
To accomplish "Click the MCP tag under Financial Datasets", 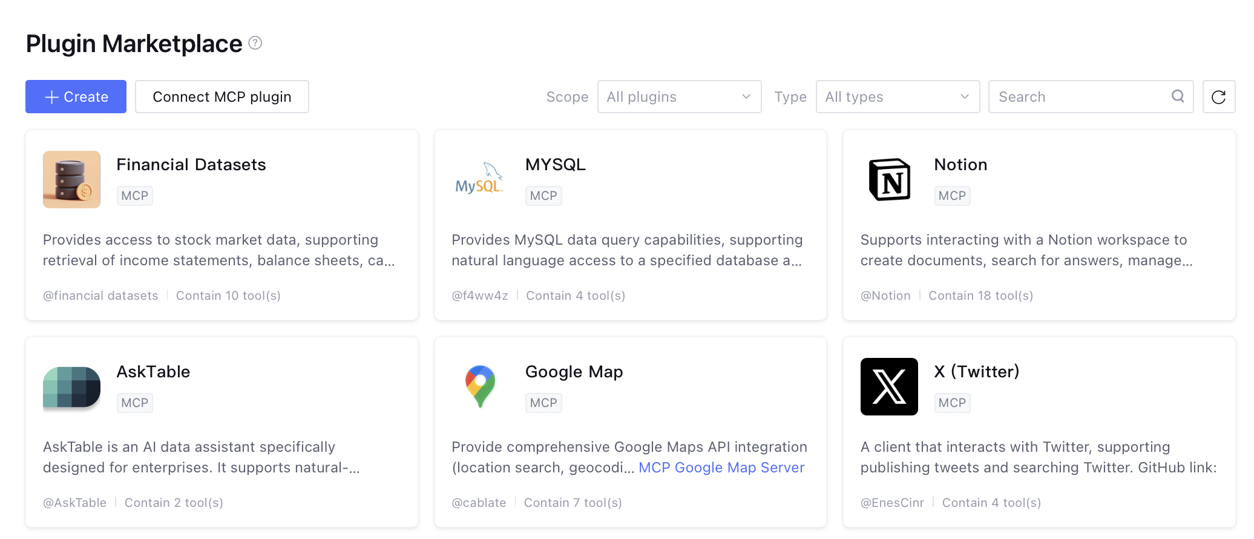I will (134, 196).
